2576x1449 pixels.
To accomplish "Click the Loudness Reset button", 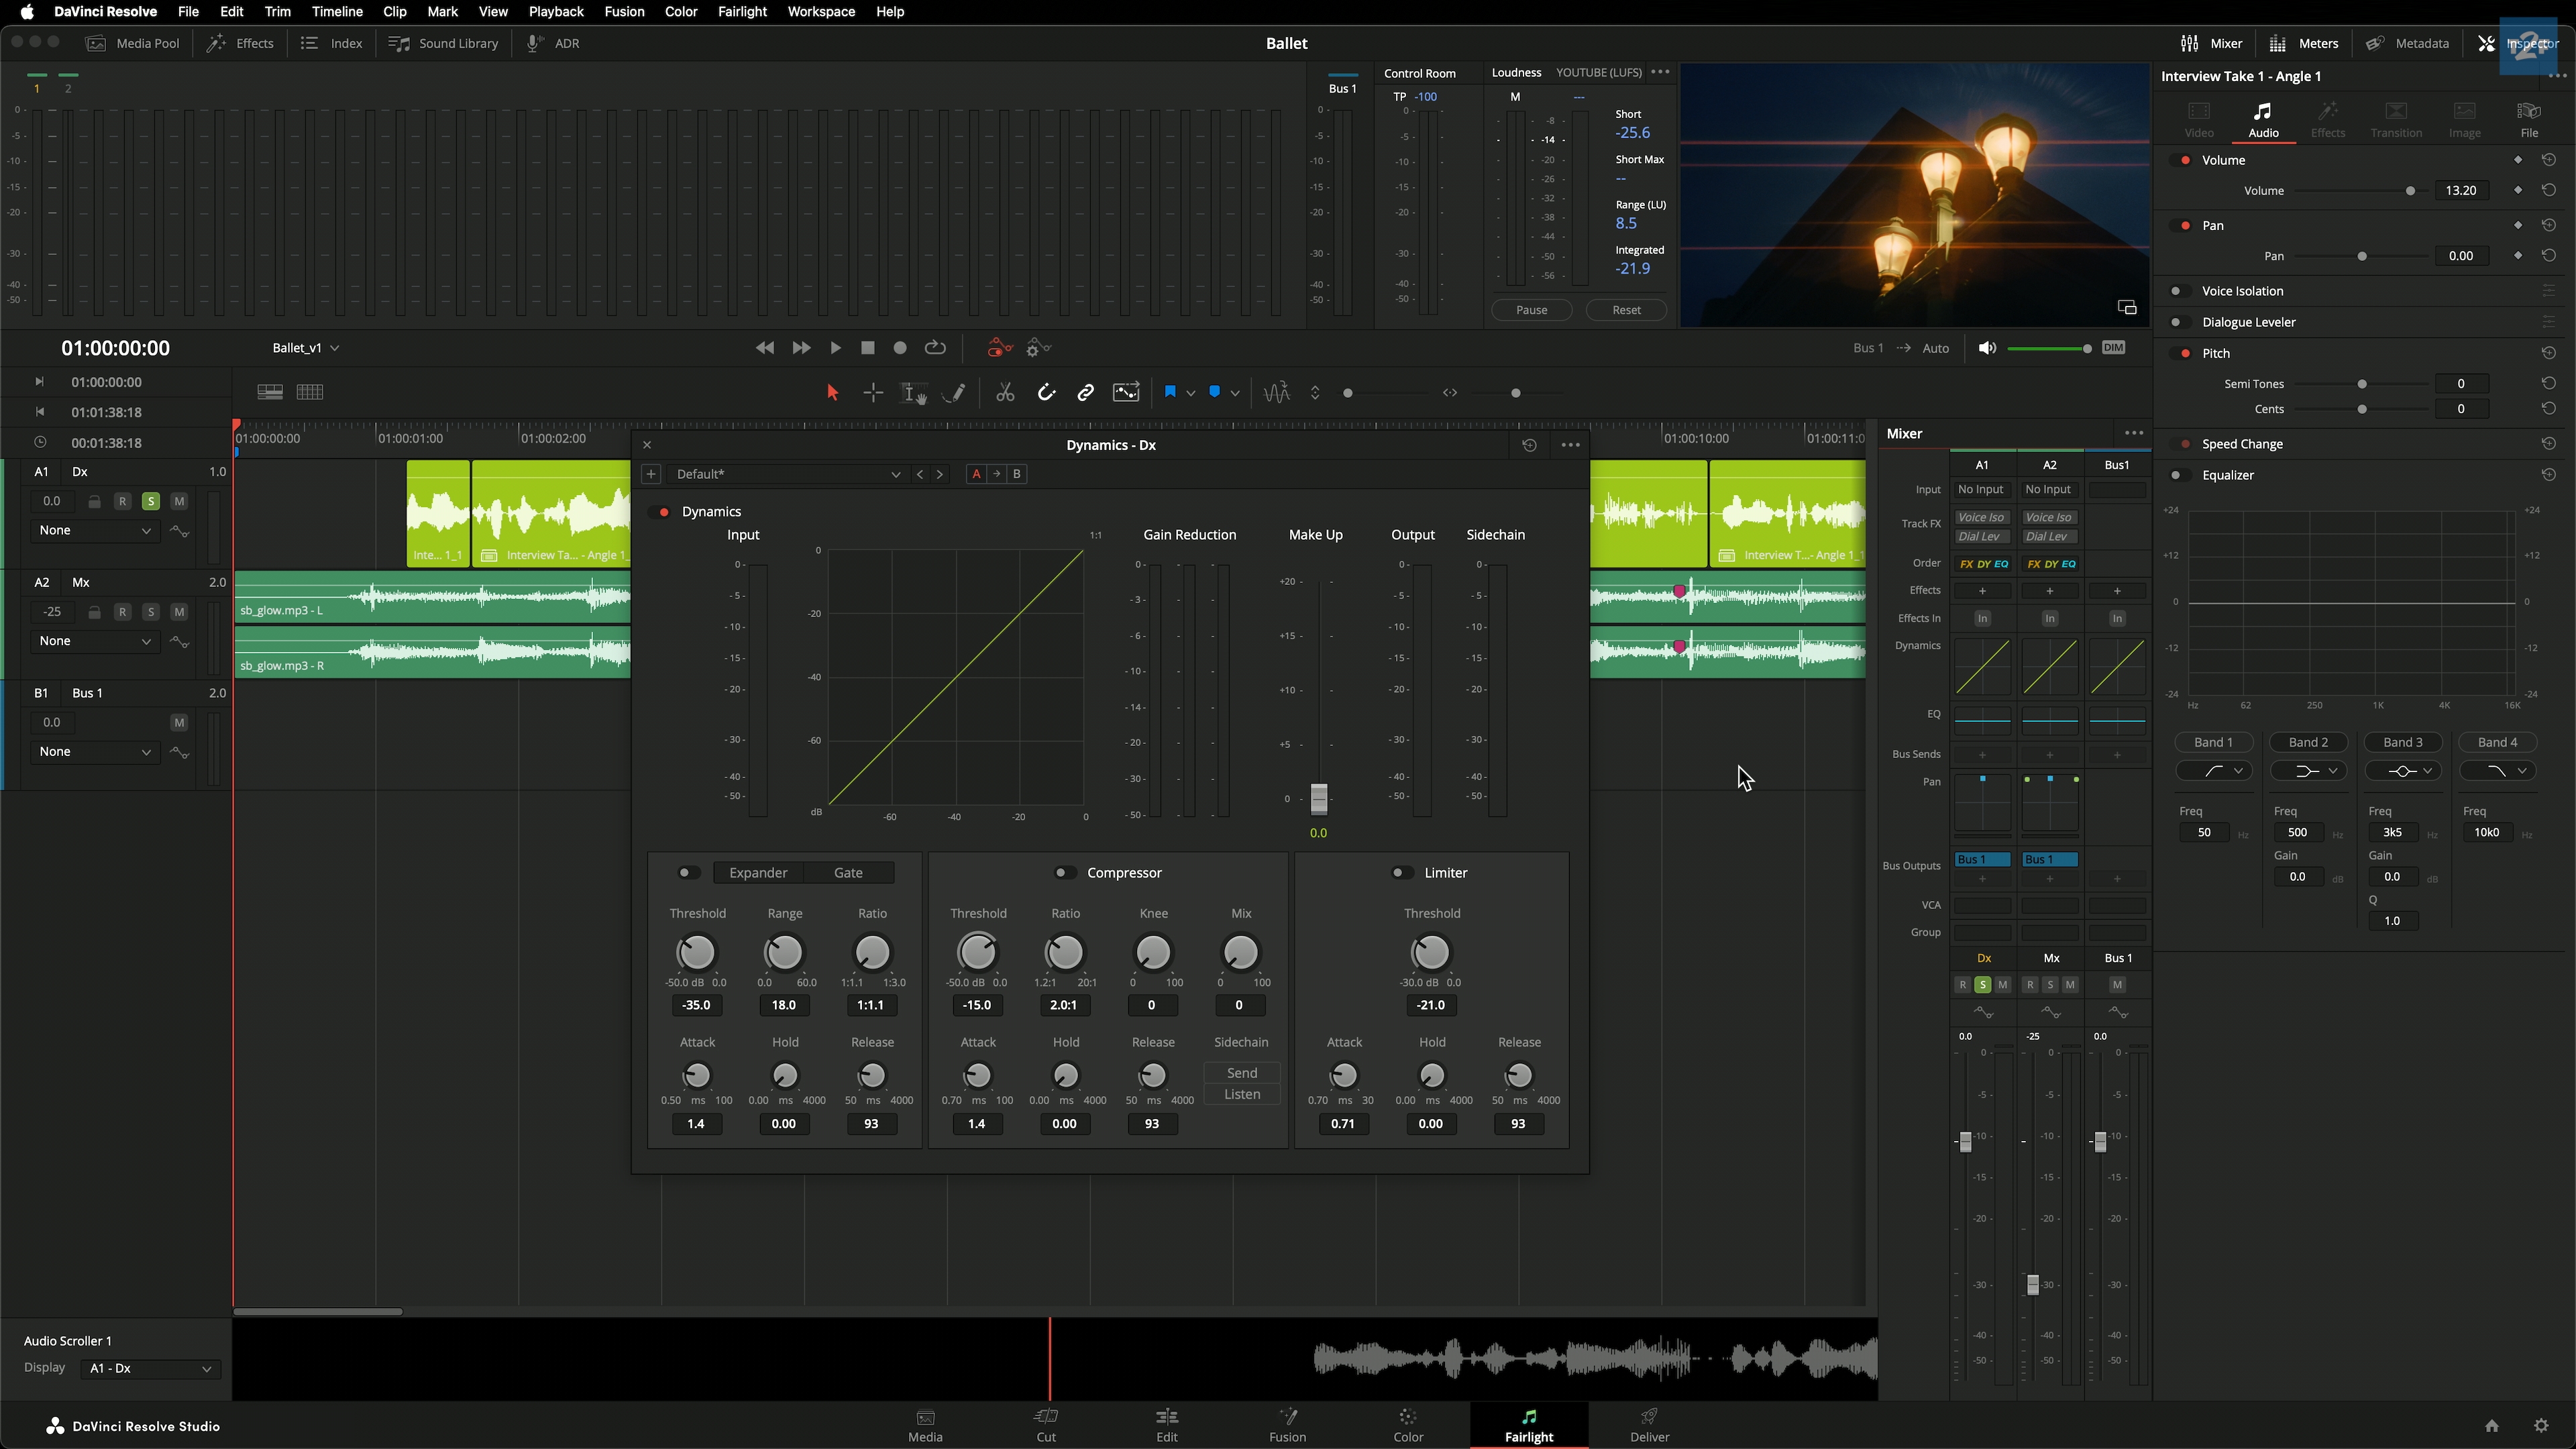I will click(x=1626, y=310).
